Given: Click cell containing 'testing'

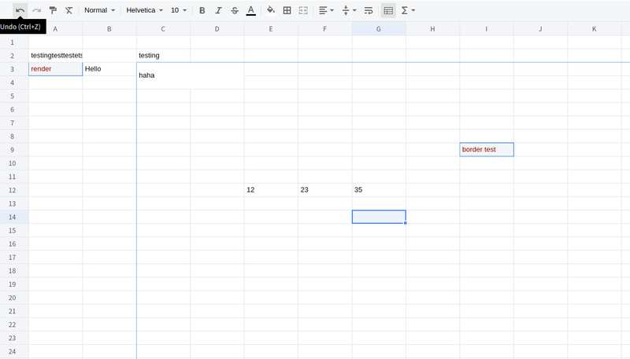Looking at the screenshot, I should pos(163,55).
